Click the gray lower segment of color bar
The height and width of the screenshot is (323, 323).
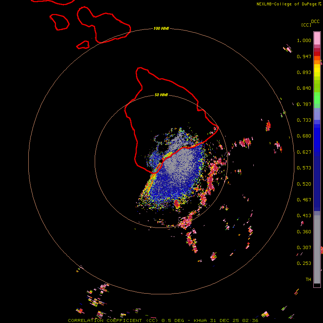pos(317,249)
